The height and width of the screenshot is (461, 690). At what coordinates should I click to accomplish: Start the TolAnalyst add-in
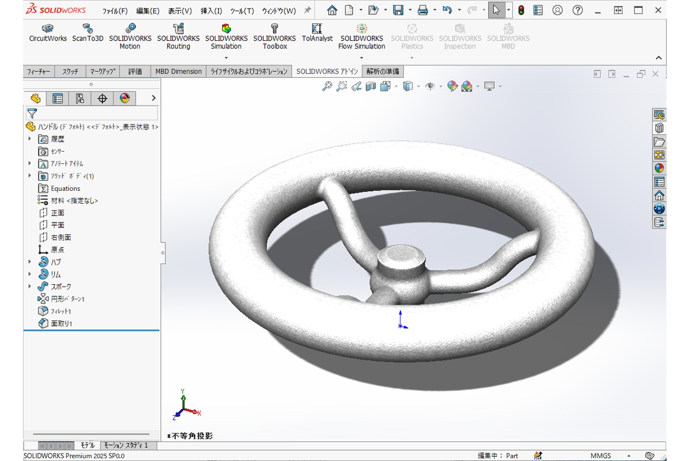(x=317, y=33)
